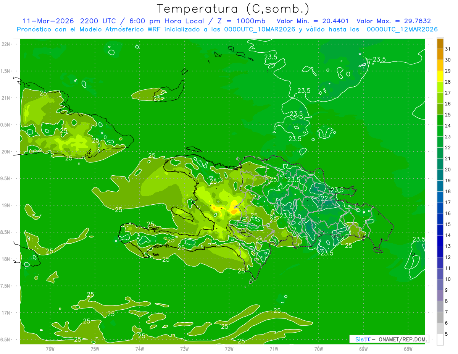Click the colorbar scale value 5
Image resolution: width=458 pixels, height=354 pixels.
click(x=446, y=334)
